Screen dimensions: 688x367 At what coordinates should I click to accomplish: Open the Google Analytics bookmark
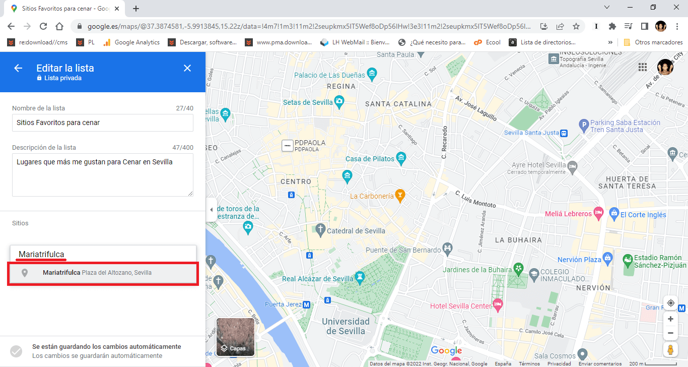pos(131,42)
